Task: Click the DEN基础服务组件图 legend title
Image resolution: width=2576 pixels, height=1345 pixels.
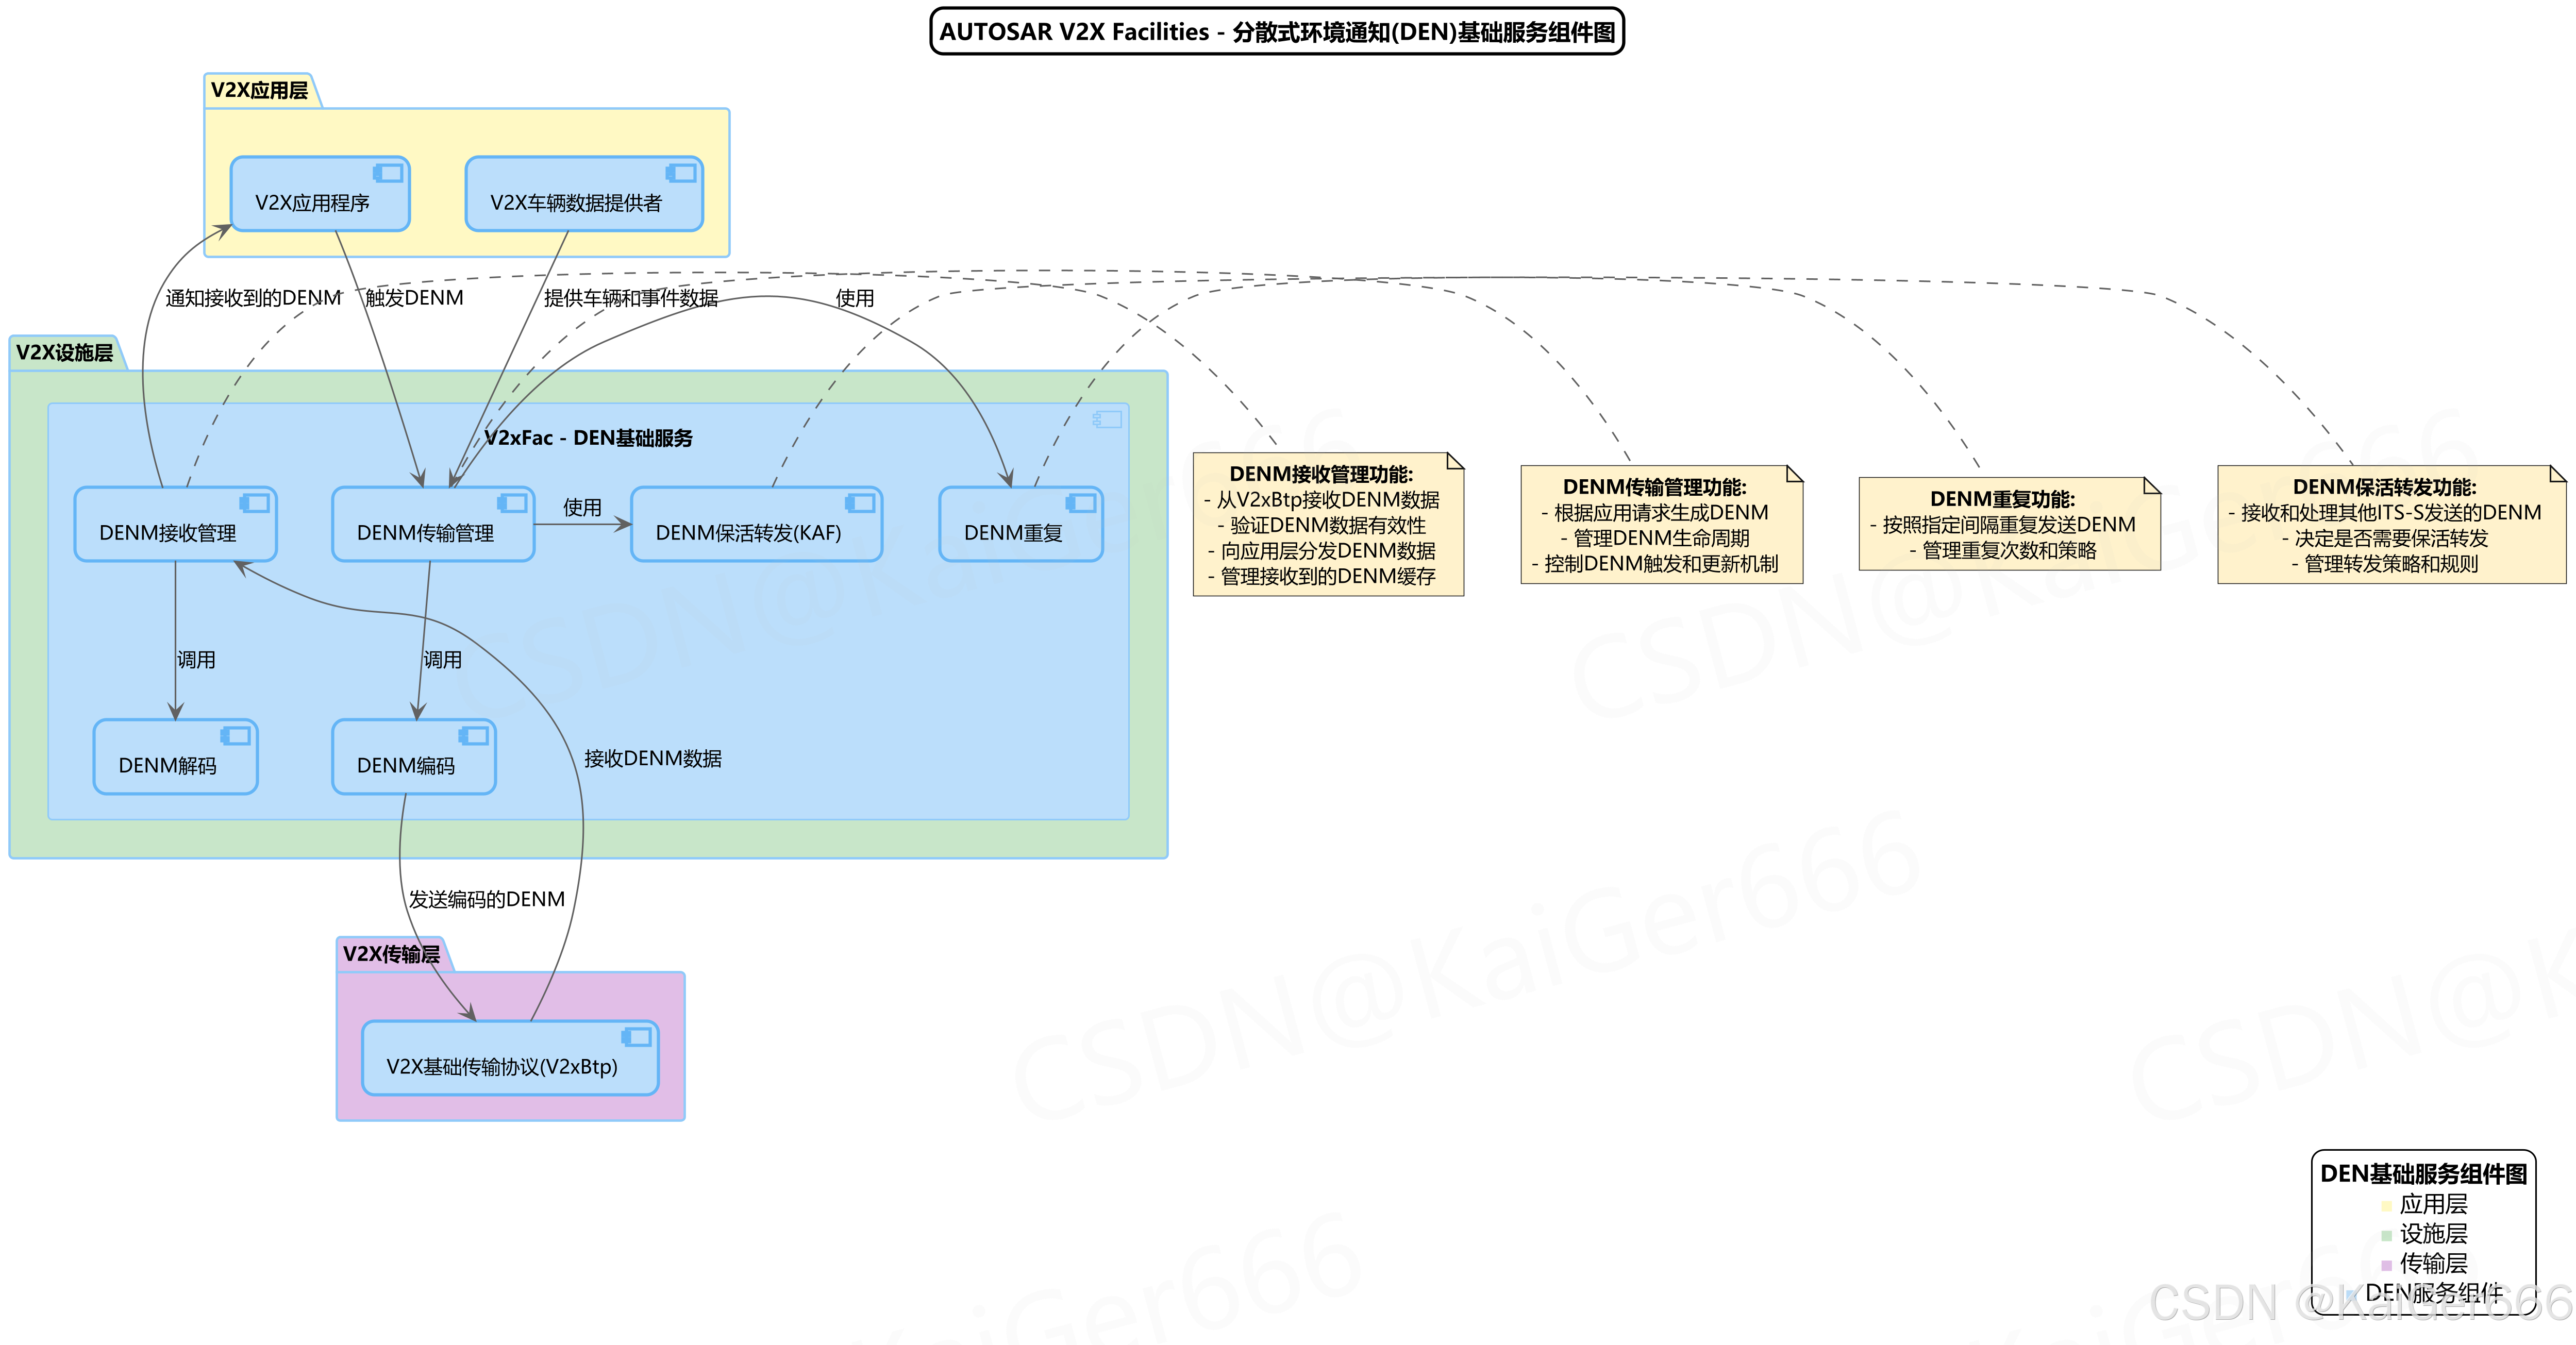Action: pyautogui.click(x=2423, y=1174)
